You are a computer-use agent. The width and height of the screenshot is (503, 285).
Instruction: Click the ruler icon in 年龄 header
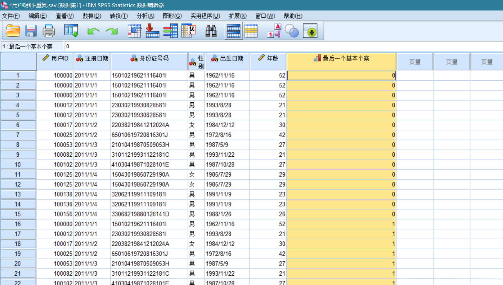pyautogui.click(x=261, y=58)
